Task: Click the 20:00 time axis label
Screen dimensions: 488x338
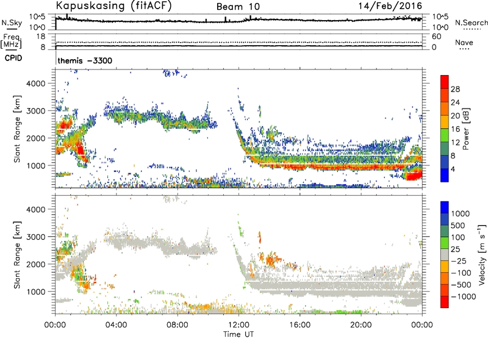Action: (361, 325)
